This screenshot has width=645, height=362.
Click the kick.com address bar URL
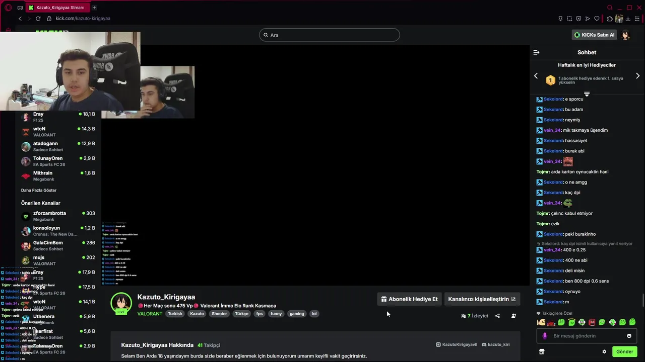pyautogui.click(x=83, y=19)
